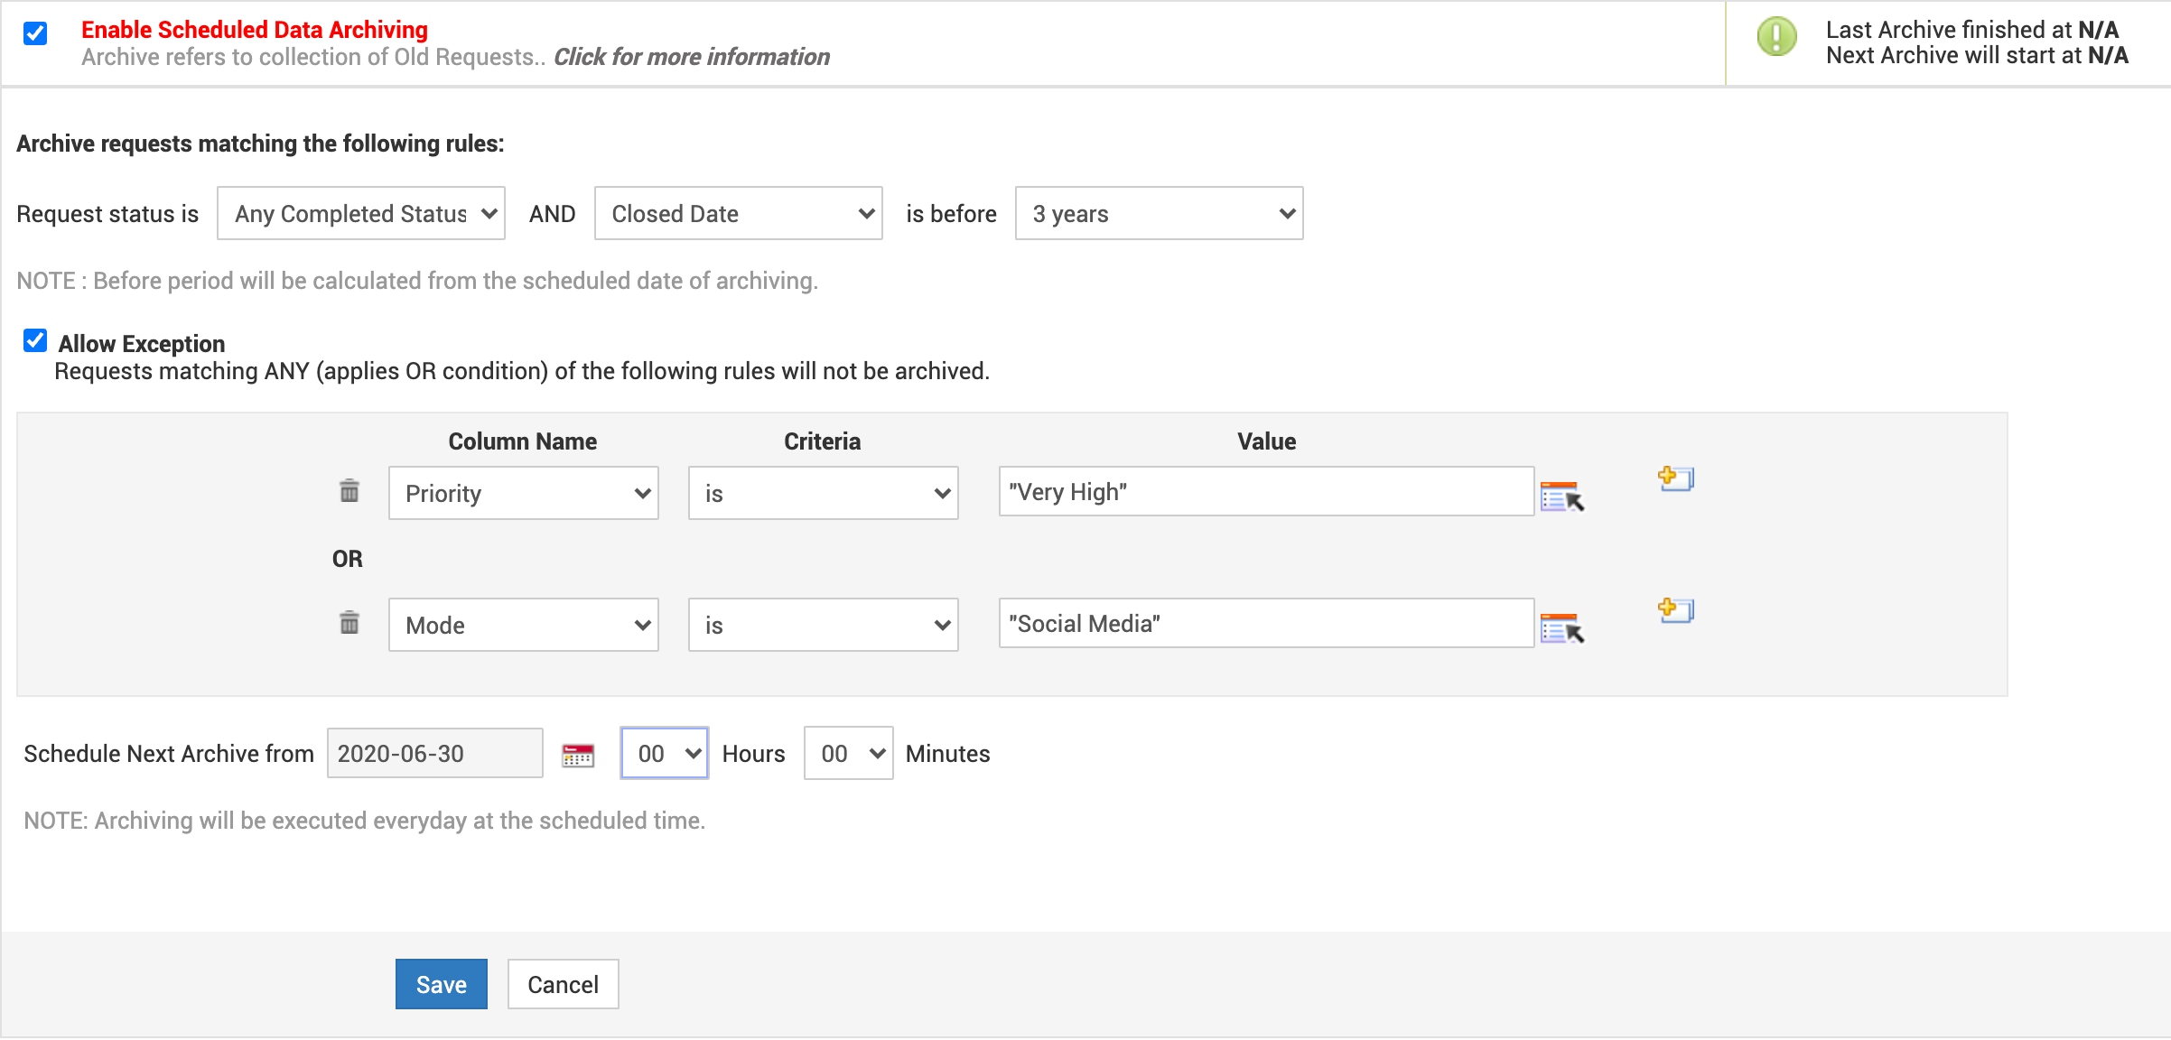Add new rule after Priority row
Viewport: 2171px width, 1040px height.
pos(1675,478)
